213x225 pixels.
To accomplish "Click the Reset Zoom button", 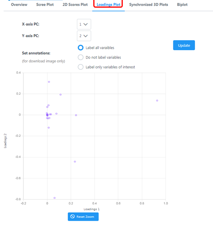I will pyautogui.click(x=83, y=217).
